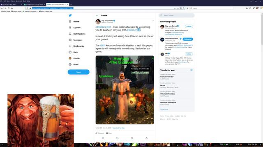Open Profile in the Twitter sidebar

tap(74, 58)
